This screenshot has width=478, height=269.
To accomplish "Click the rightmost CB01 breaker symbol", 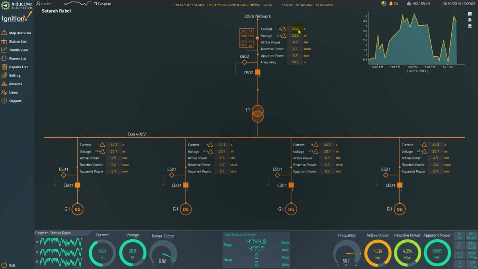I will point(400,185).
